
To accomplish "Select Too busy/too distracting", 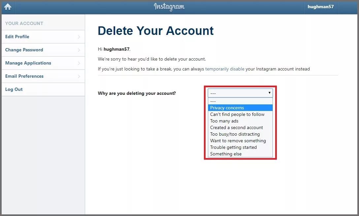I will [240, 134].
